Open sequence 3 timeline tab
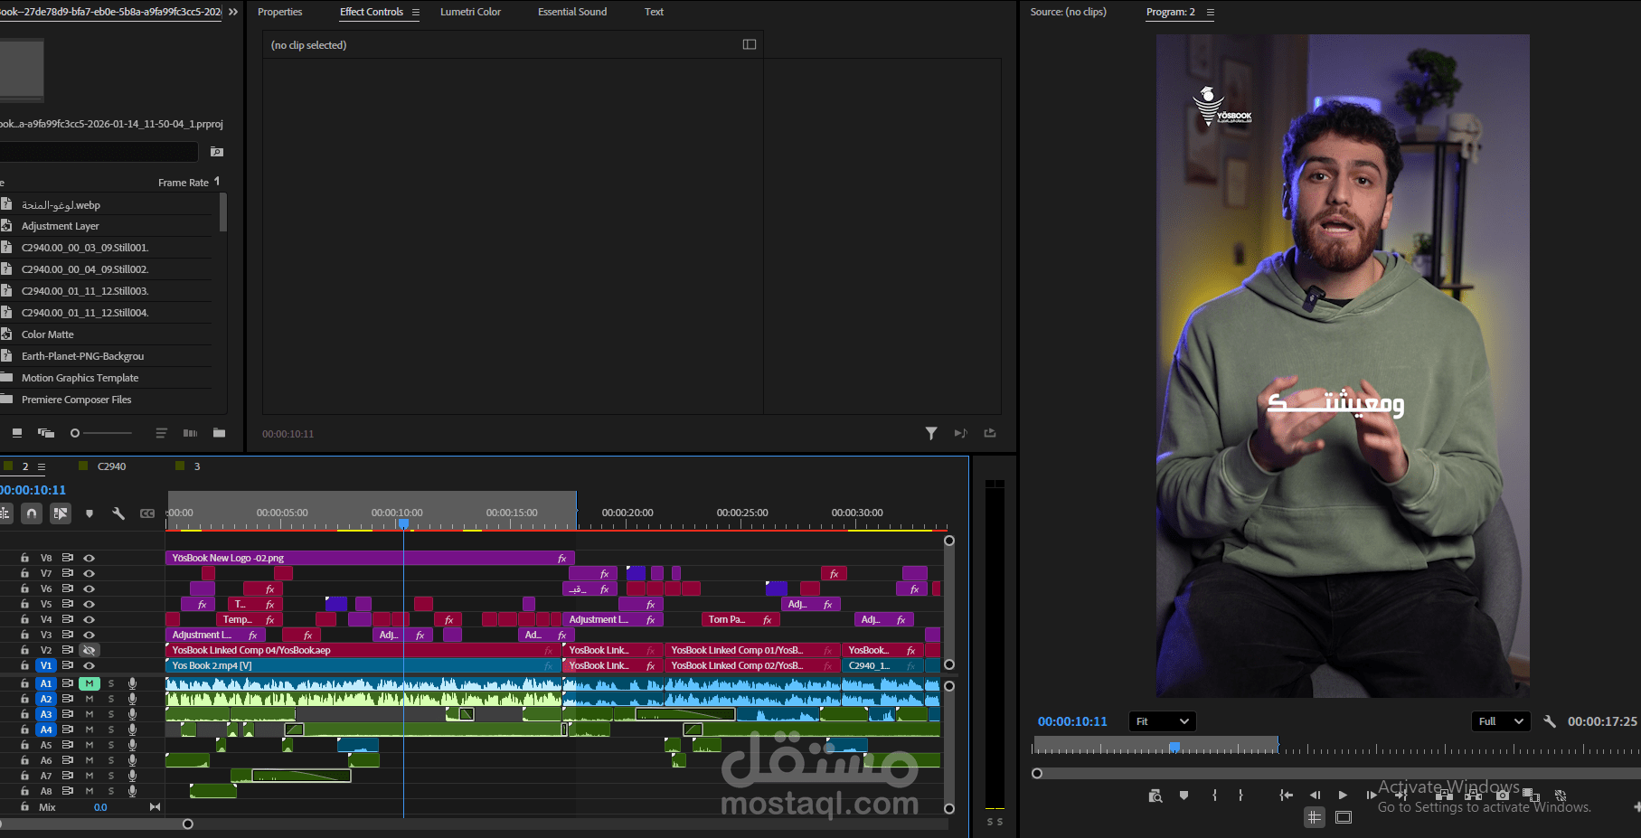The image size is (1641, 838). pyautogui.click(x=197, y=466)
